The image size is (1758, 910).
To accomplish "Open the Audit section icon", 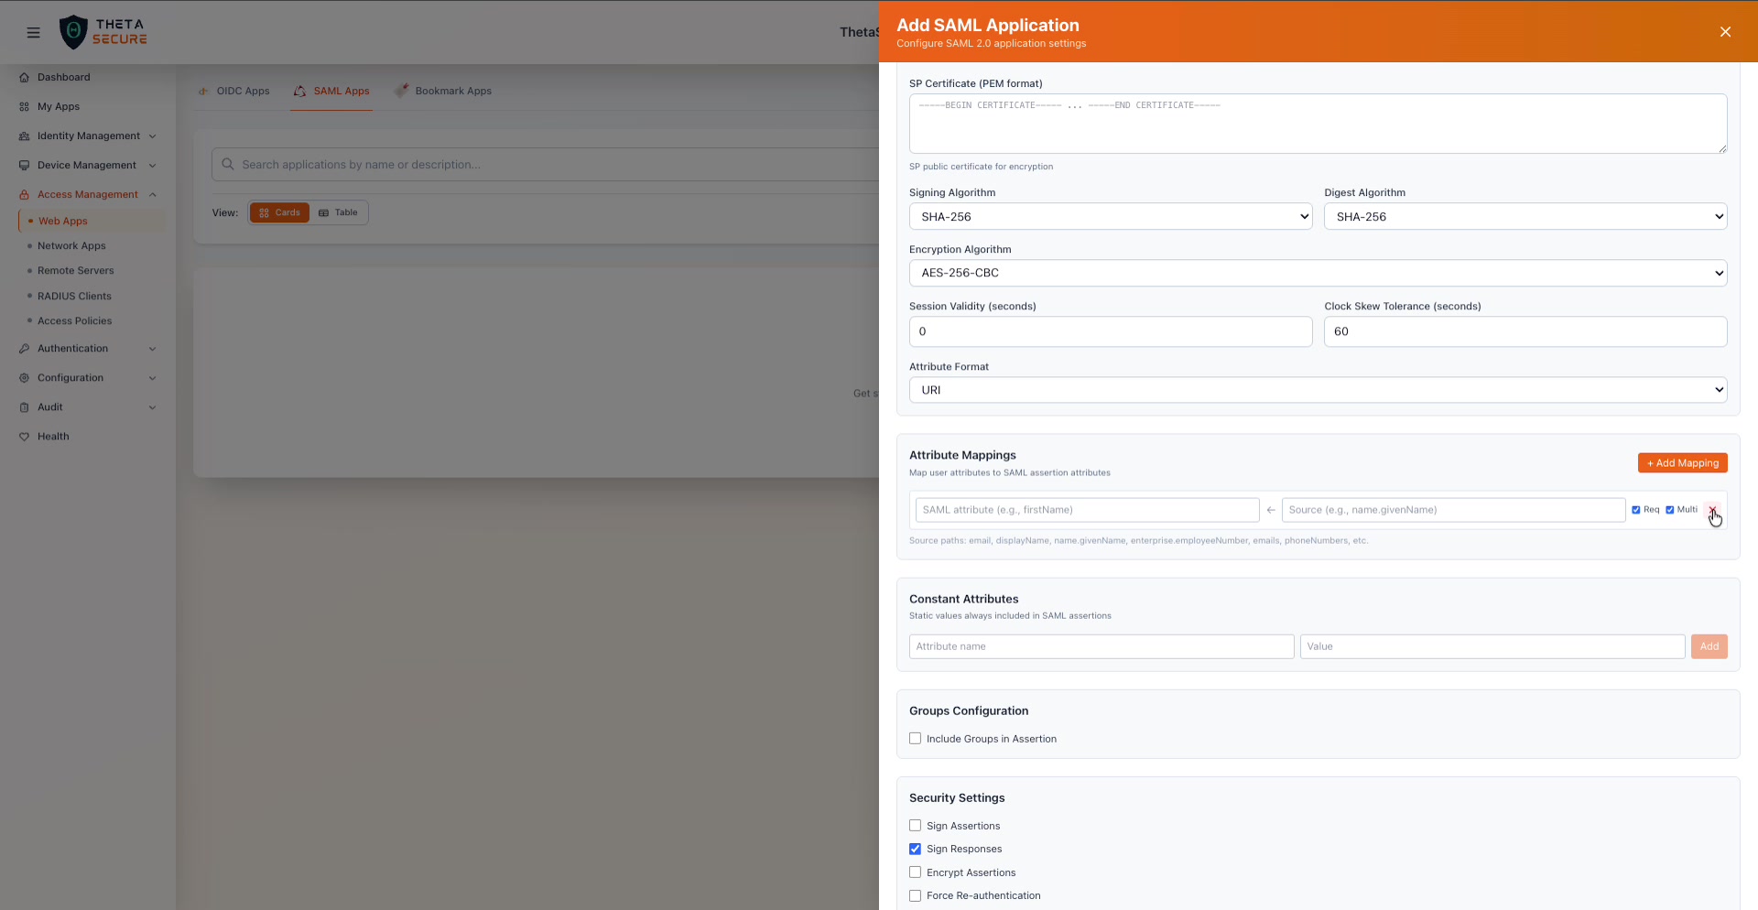I will coord(25,407).
